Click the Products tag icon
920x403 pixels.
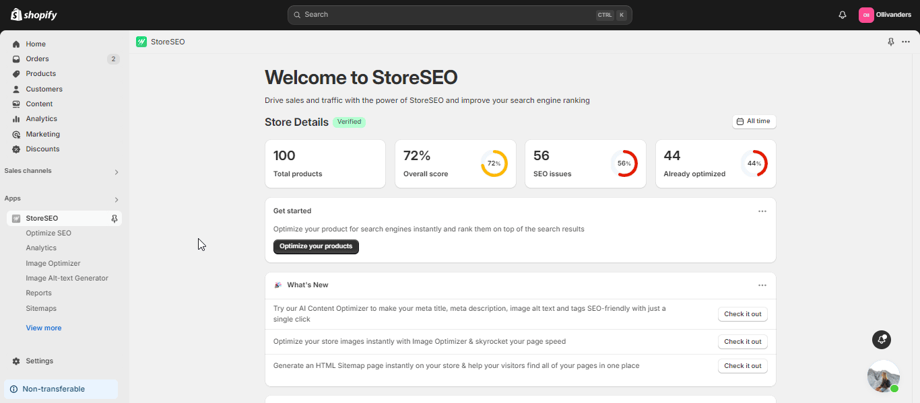16,74
